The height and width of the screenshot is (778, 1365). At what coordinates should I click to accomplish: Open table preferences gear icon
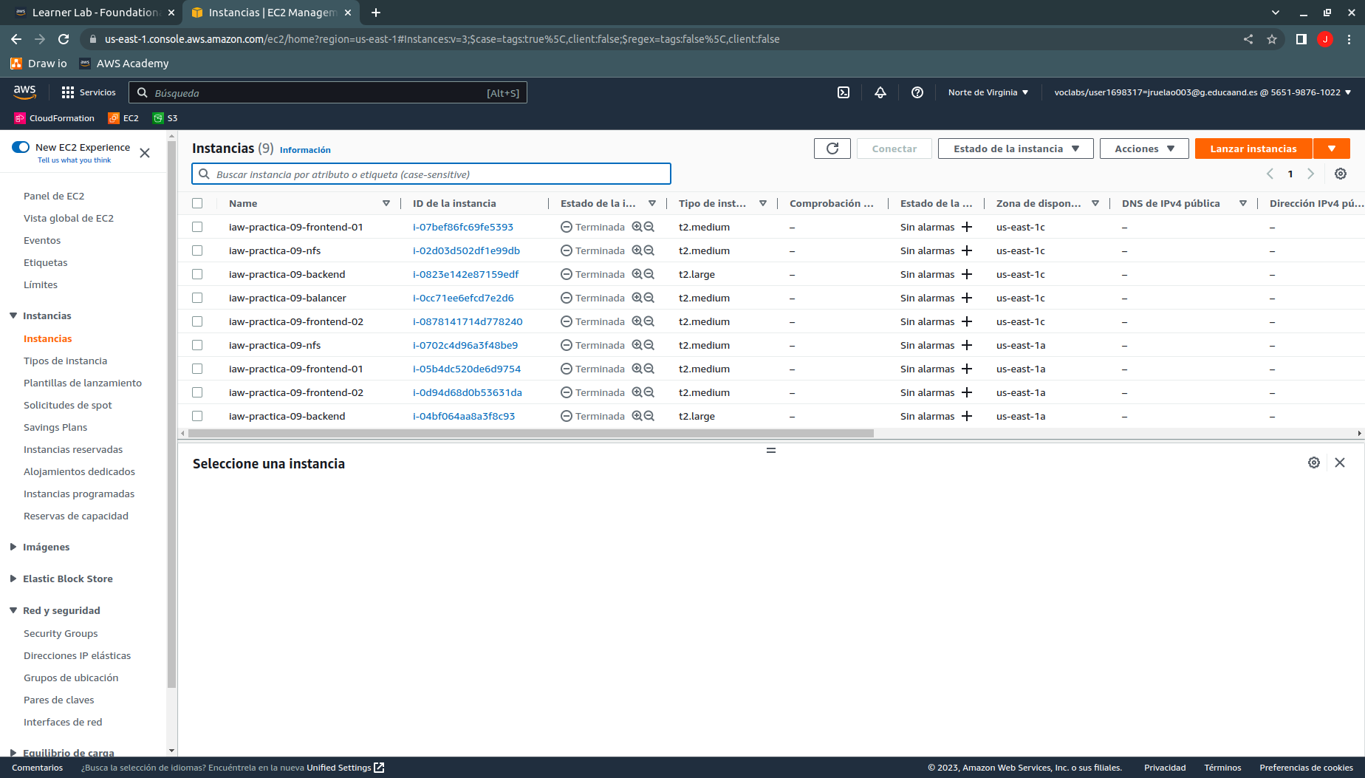click(1341, 174)
